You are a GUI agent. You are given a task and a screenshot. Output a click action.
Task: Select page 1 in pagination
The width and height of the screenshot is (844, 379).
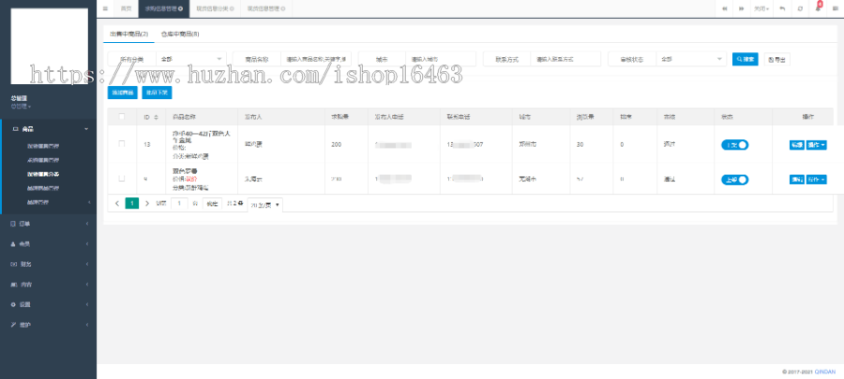[132, 203]
